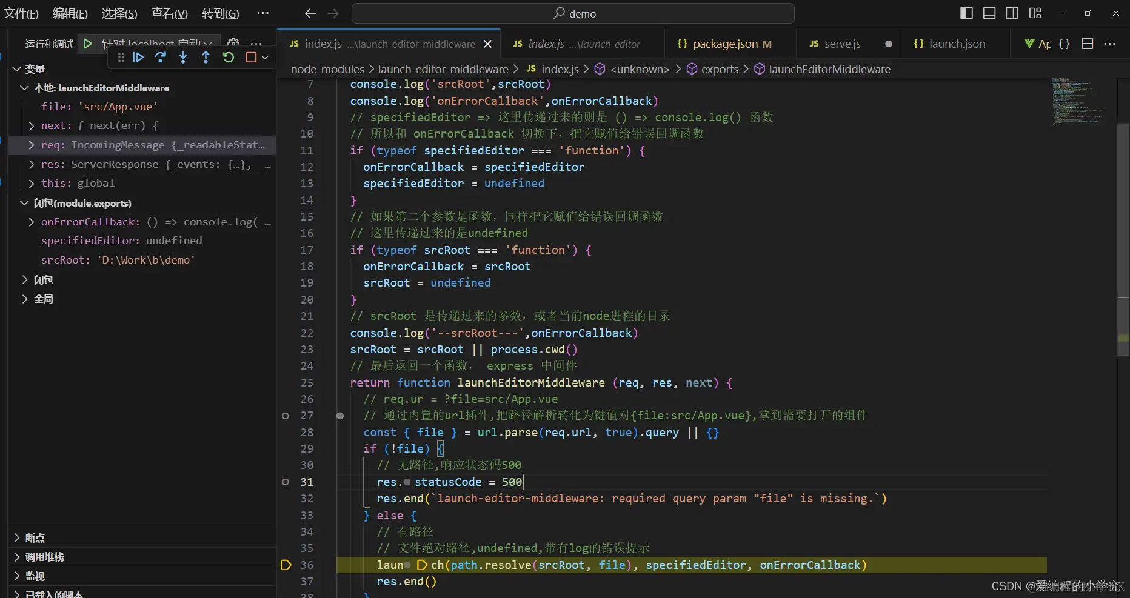Open launch.json via the gear icon
Viewport: 1130px width, 598px height.
click(x=233, y=42)
